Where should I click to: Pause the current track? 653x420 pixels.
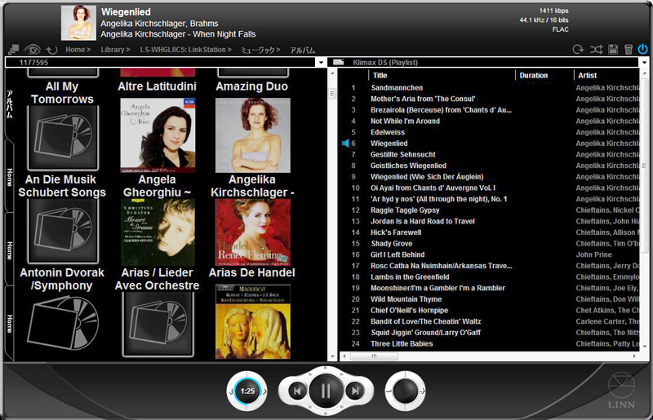[326, 391]
